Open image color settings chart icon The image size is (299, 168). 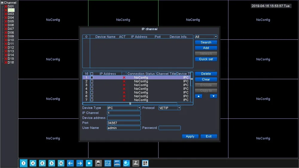108,163
